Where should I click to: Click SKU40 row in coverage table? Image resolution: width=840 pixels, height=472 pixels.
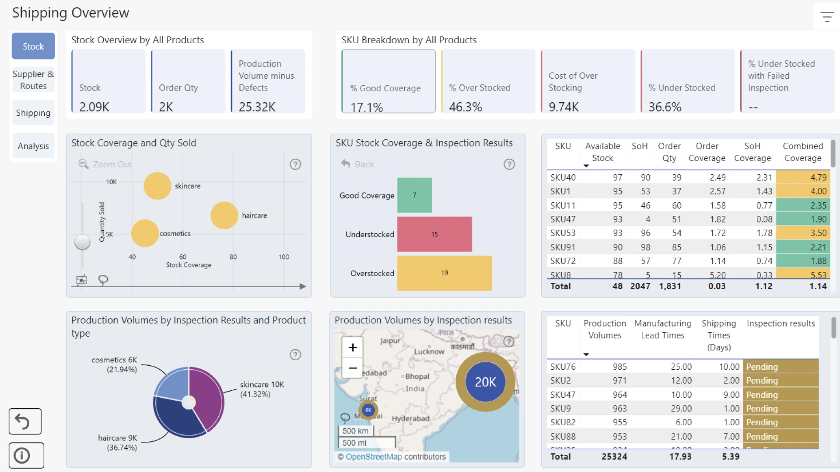pyautogui.click(x=688, y=177)
